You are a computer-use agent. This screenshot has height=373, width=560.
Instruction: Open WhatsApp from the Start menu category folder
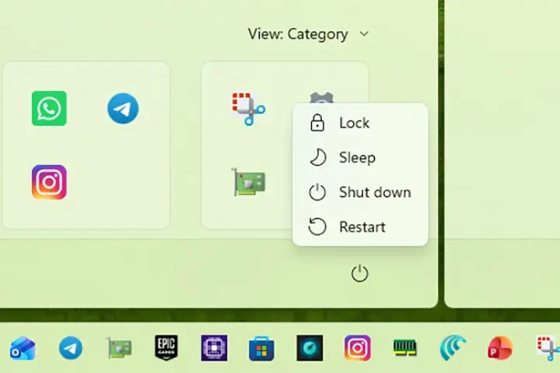click(49, 108)
